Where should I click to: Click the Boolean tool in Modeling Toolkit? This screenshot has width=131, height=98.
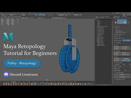pyautogui.click(x=126, y=49)
